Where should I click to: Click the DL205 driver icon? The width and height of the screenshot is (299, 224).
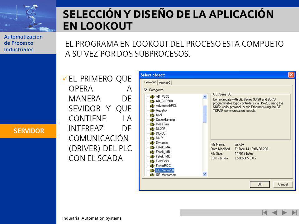coord(152,129)
